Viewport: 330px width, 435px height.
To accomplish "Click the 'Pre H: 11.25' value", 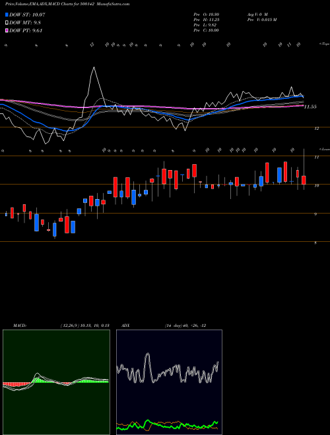I will [x=206, y=20].
